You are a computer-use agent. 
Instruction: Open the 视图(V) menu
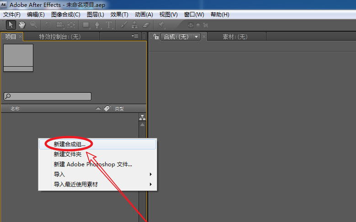point(168,15)
